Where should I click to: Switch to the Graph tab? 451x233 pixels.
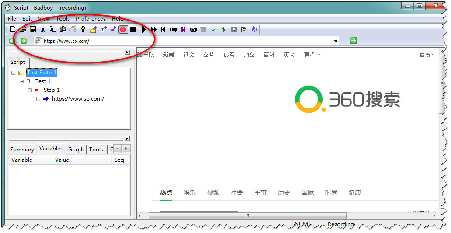point(76,150)
